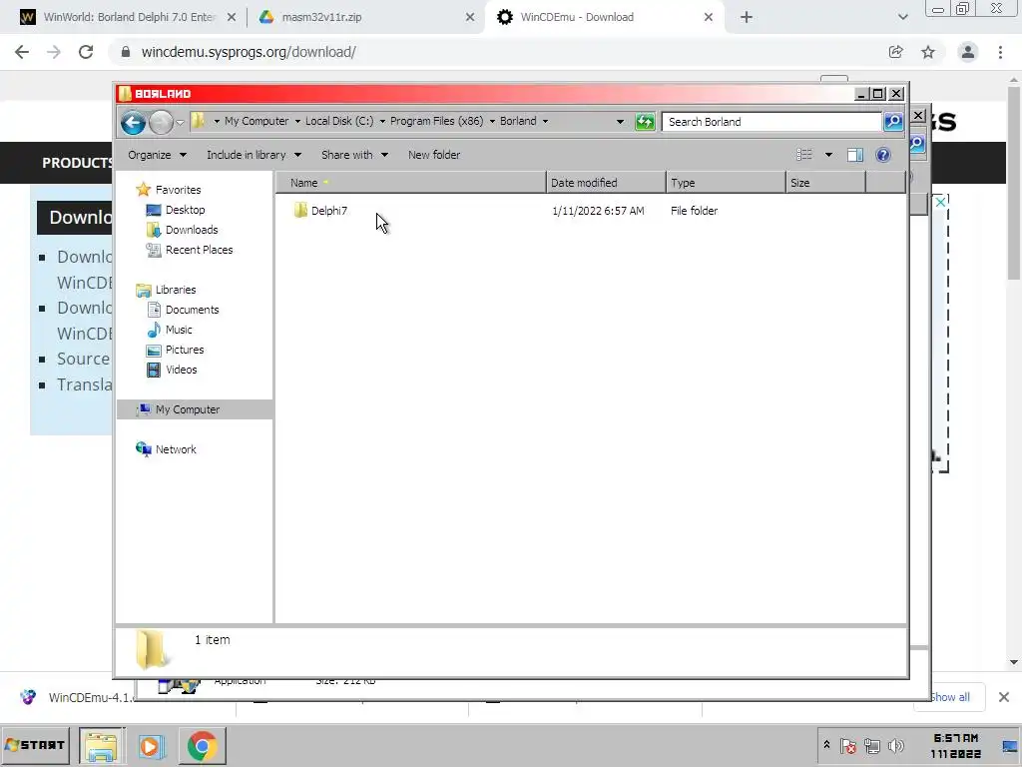Reload the WinCDEmu page
This screenshot has height=767, width=1022.
86,52
